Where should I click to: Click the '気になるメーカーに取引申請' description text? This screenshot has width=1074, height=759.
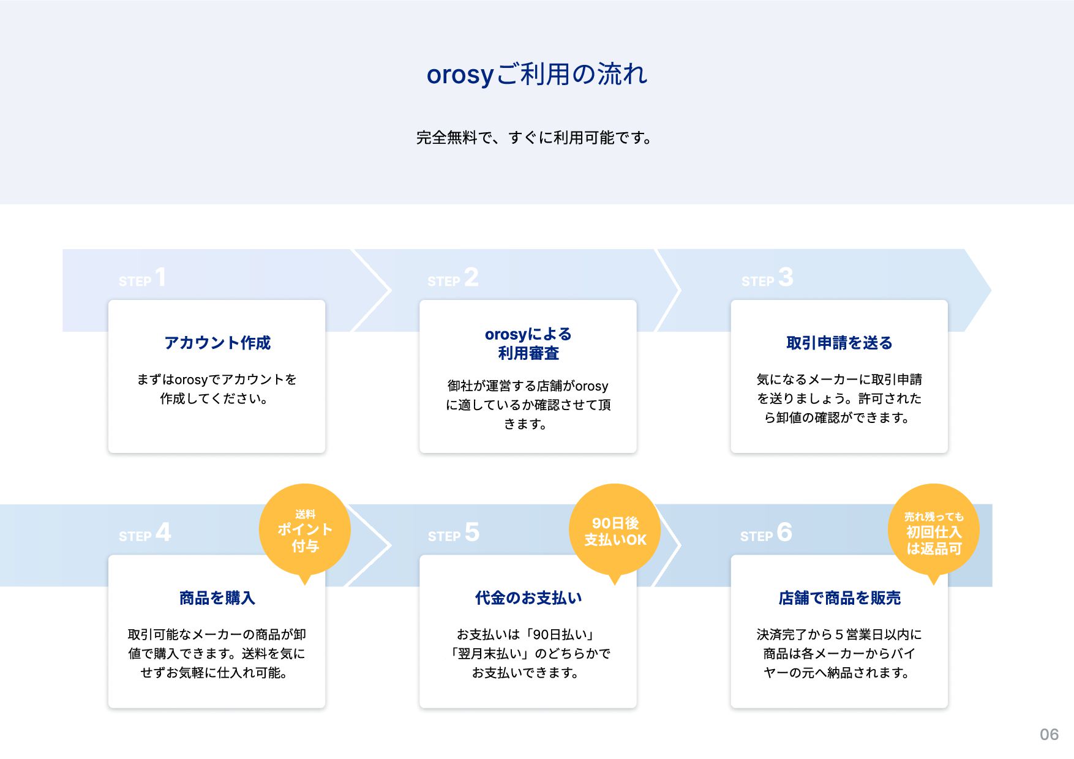point(839,379)
